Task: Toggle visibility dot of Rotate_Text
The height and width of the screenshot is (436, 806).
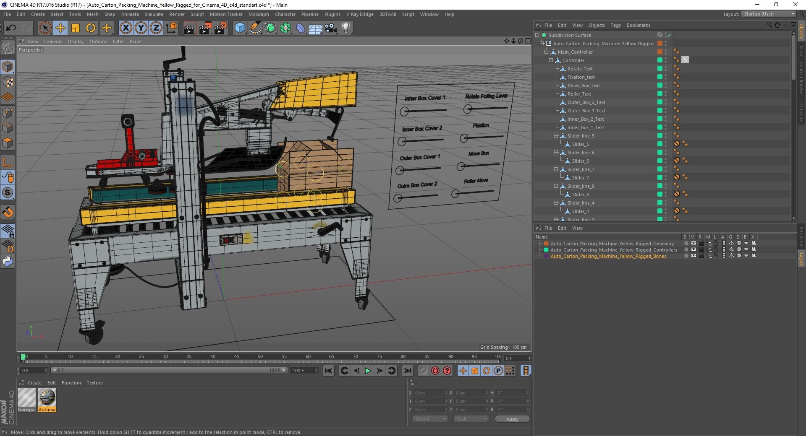Action: click(x=666, y=68)
